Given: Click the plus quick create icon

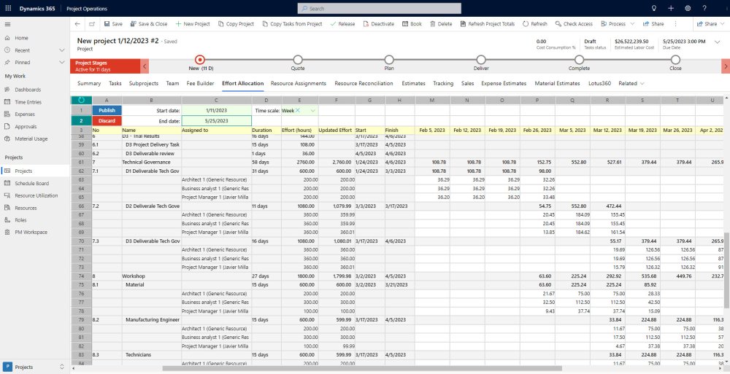Looking at the screenshot, I should click(x=670, y=8).
